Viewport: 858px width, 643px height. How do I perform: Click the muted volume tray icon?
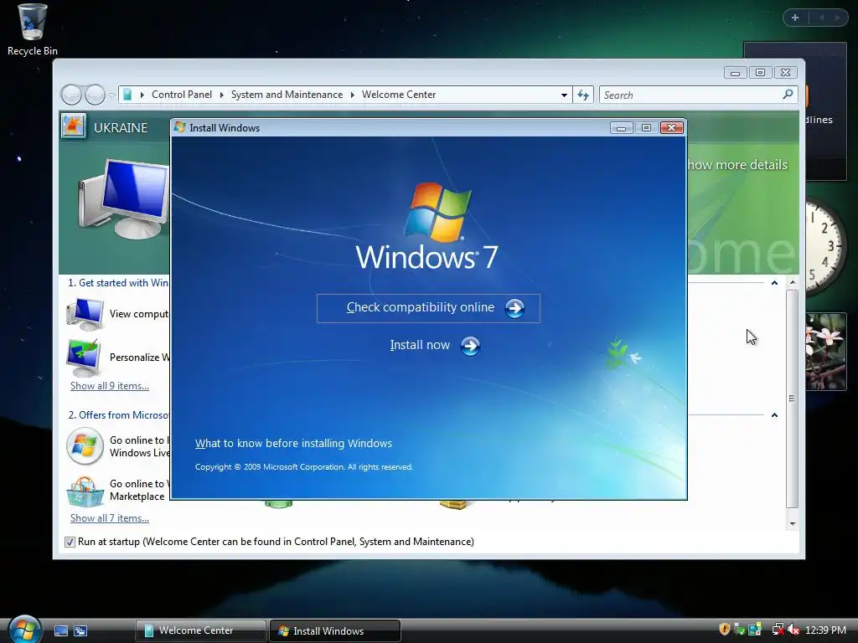pos(793,630)
